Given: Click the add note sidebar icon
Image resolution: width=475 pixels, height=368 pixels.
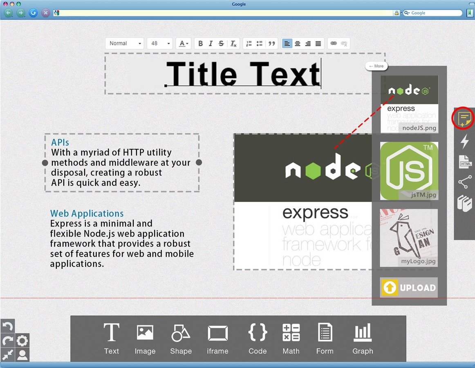Looking at the screenshot, I should tap(464, 119).
